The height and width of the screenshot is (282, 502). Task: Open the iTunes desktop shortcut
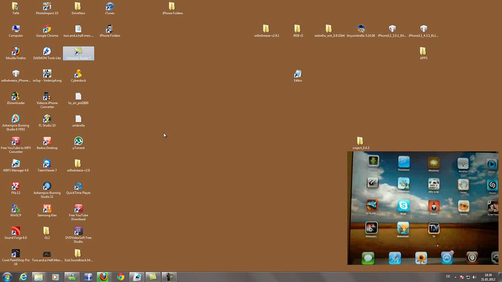click(110, 8)
